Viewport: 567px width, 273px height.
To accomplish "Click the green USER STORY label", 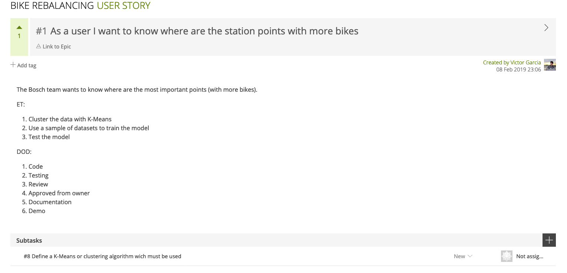I will point(123,6).
